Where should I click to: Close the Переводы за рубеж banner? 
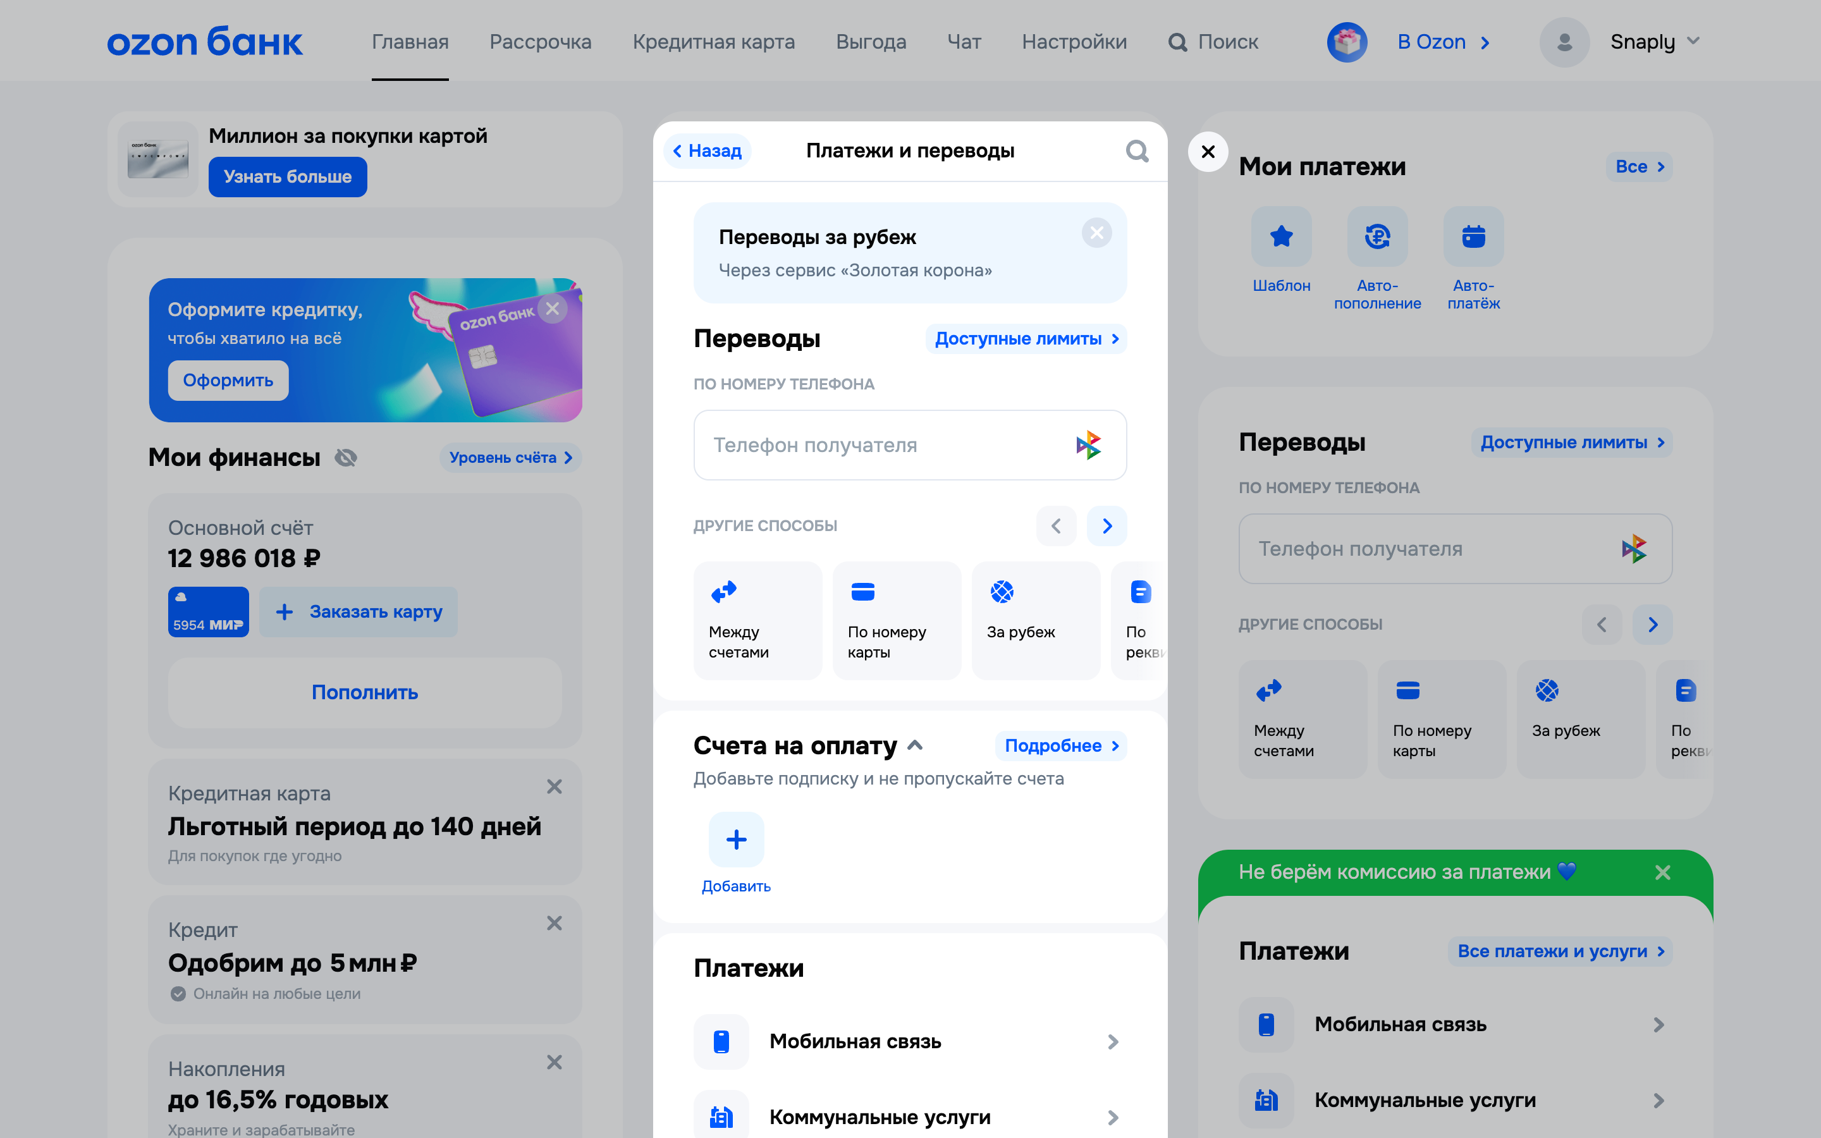click(x=1096, y=233)
